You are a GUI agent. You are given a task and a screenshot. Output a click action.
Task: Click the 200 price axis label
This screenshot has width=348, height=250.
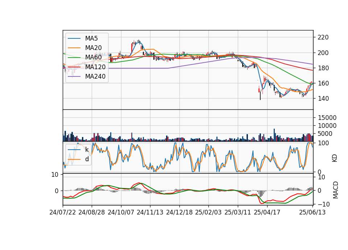coord(323,53)
